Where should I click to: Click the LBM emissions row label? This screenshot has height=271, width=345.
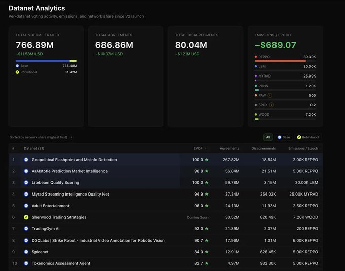click(262, 66)
